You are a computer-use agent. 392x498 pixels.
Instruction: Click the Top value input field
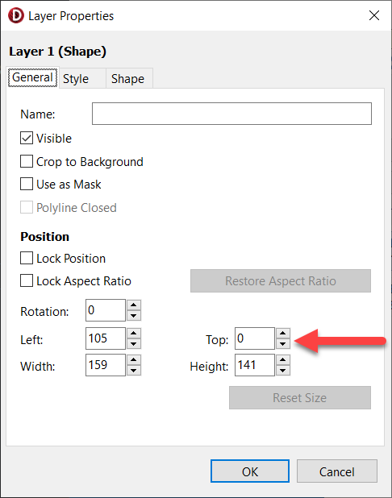coord(255,338)
